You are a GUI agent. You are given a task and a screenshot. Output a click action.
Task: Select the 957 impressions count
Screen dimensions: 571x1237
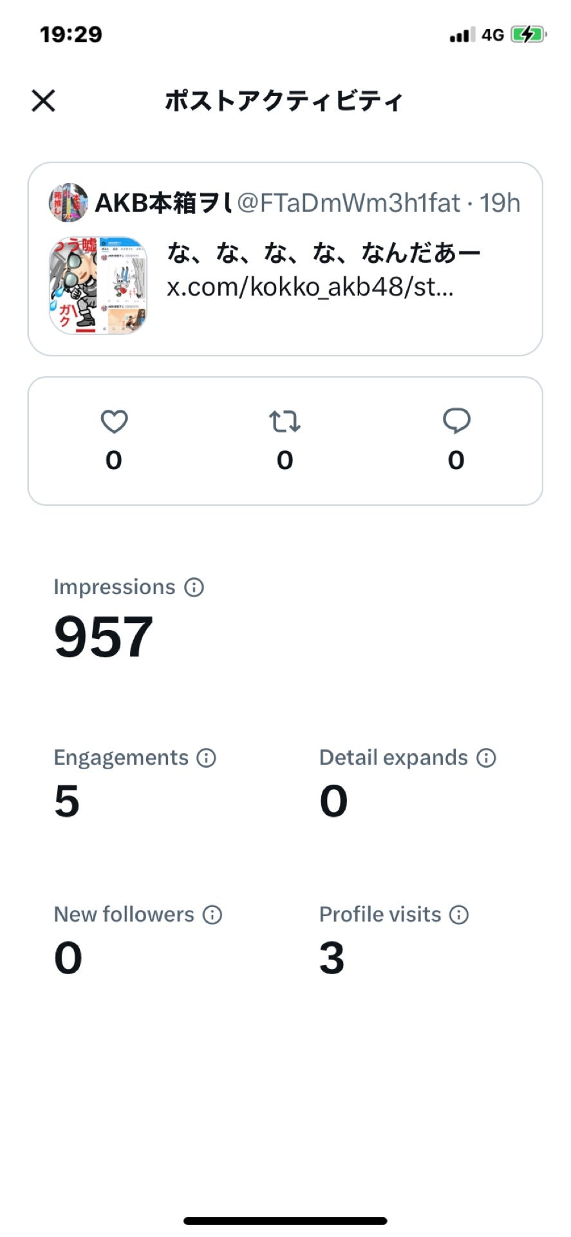[x=104, y=637]
